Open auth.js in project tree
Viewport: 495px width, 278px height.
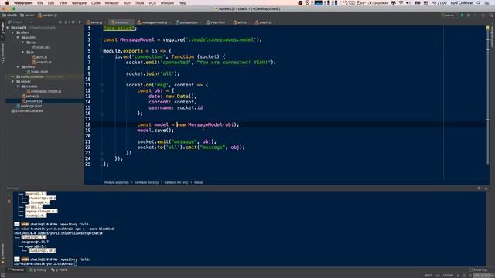(39, 57)
